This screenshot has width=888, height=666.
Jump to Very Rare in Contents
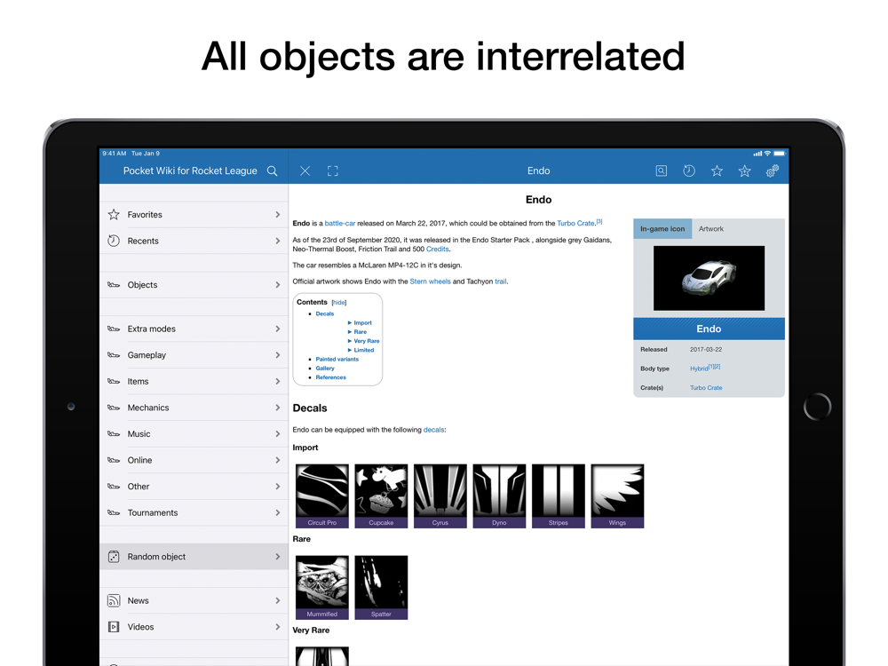pos(367,341)
